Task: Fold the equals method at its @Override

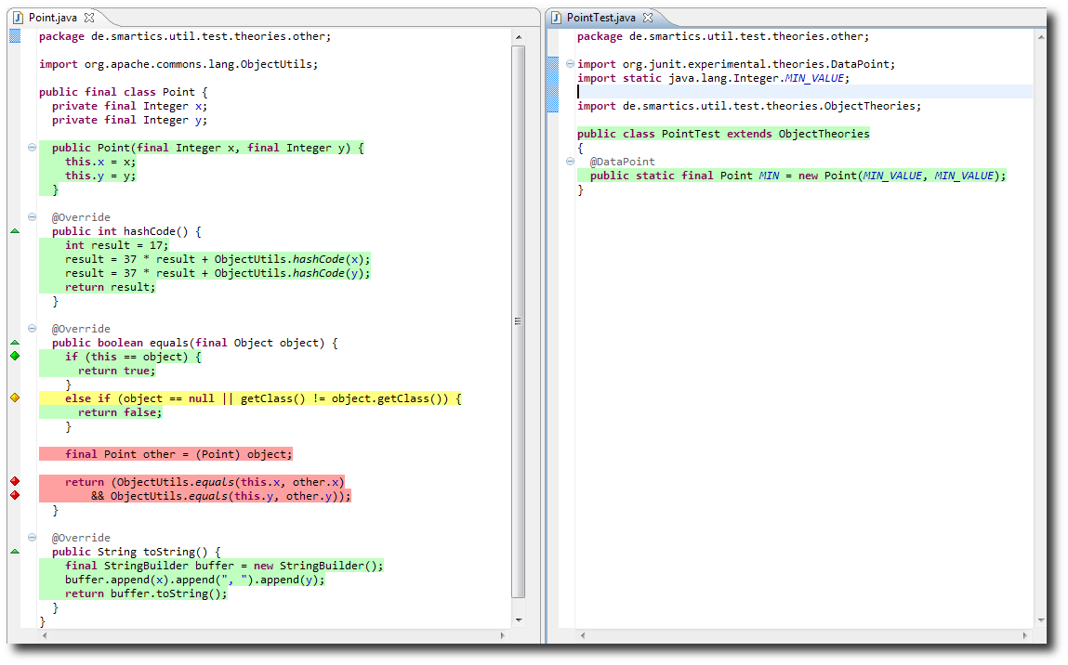Action: (x=33, y=329)
